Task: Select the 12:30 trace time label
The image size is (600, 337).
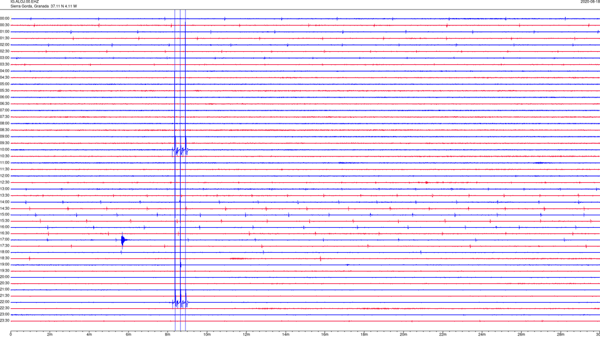Action: click(4, 182)
